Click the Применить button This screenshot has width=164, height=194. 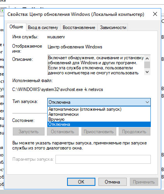point(144,182)
